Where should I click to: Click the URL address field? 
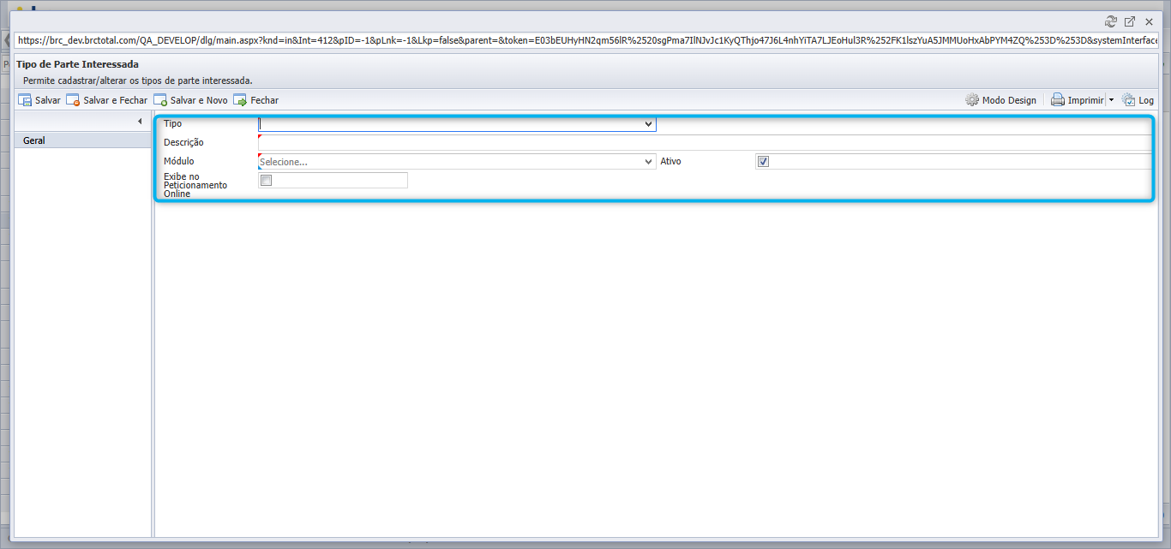pos(587,40)
